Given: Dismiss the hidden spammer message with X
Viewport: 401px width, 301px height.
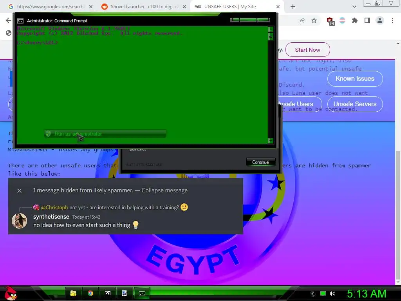Looking at the screenshot, I should pos(20,190).
